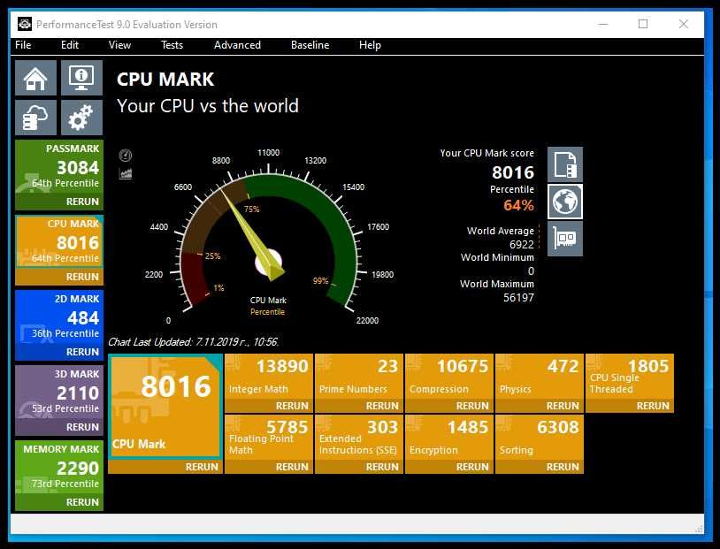Select the 3D Mark 2110 tile
Image resolution: width=720 pixels, height=549 pixels.
59,392
